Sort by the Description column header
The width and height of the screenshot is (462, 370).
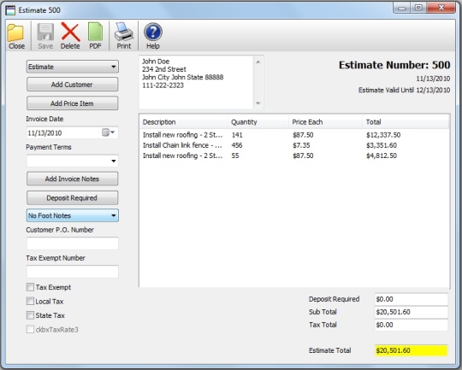click(x=184, y=122)
